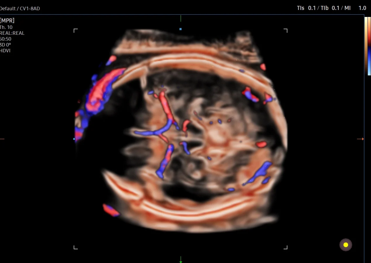Screen dimensions: 371x263
Task: Click the grayscale/sepia tint map bar
Action: [x=366, y=46]
